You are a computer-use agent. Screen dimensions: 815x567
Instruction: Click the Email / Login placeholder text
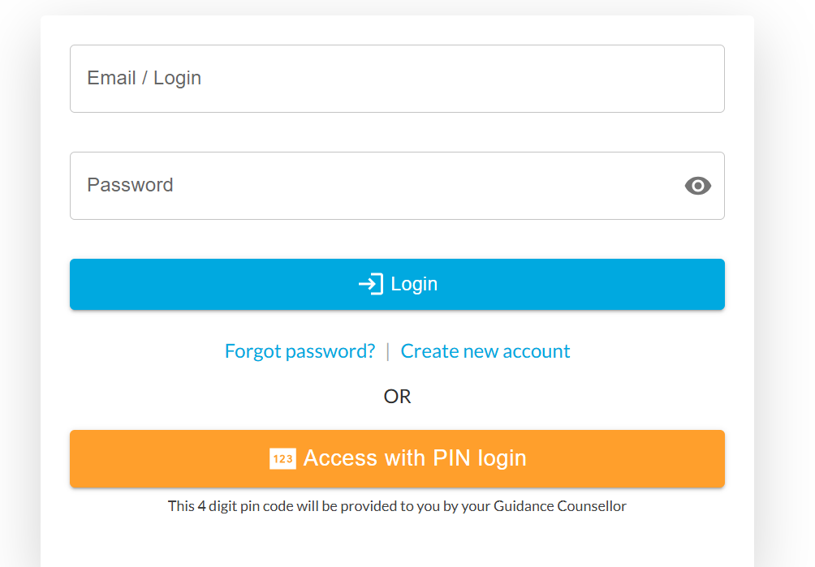(x=144, y=79)
